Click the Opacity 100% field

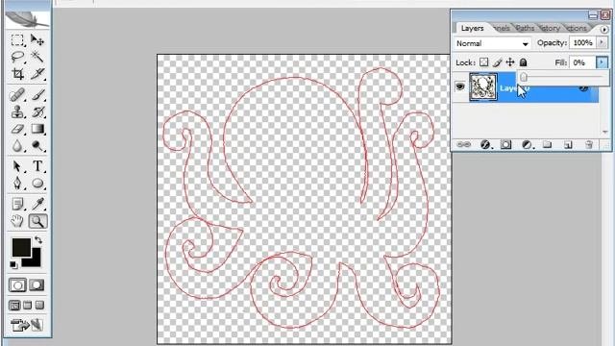click(x=582, y=42)
